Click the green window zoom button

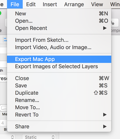[x=0, y=13]
